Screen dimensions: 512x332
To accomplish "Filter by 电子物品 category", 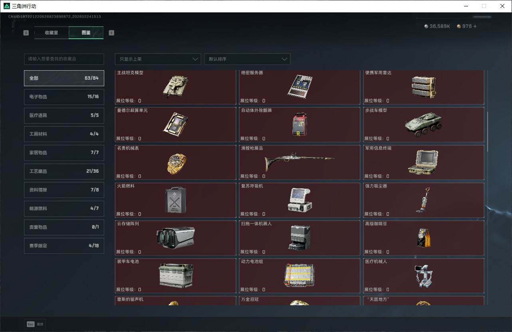I will (64, 97).
